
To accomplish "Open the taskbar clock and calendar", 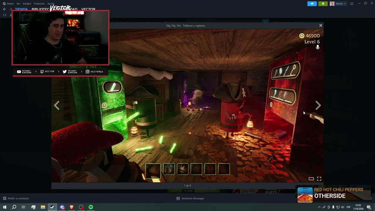I will click(x=359, y=207).
